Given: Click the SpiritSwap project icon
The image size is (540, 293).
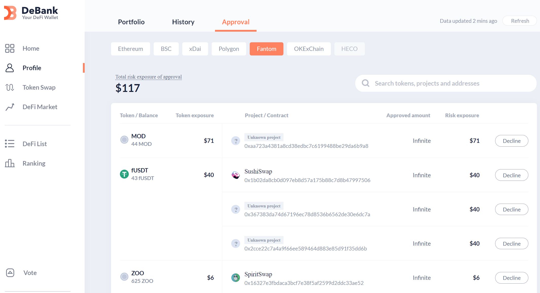Looking at the screenshot, I should pos(236,278).
